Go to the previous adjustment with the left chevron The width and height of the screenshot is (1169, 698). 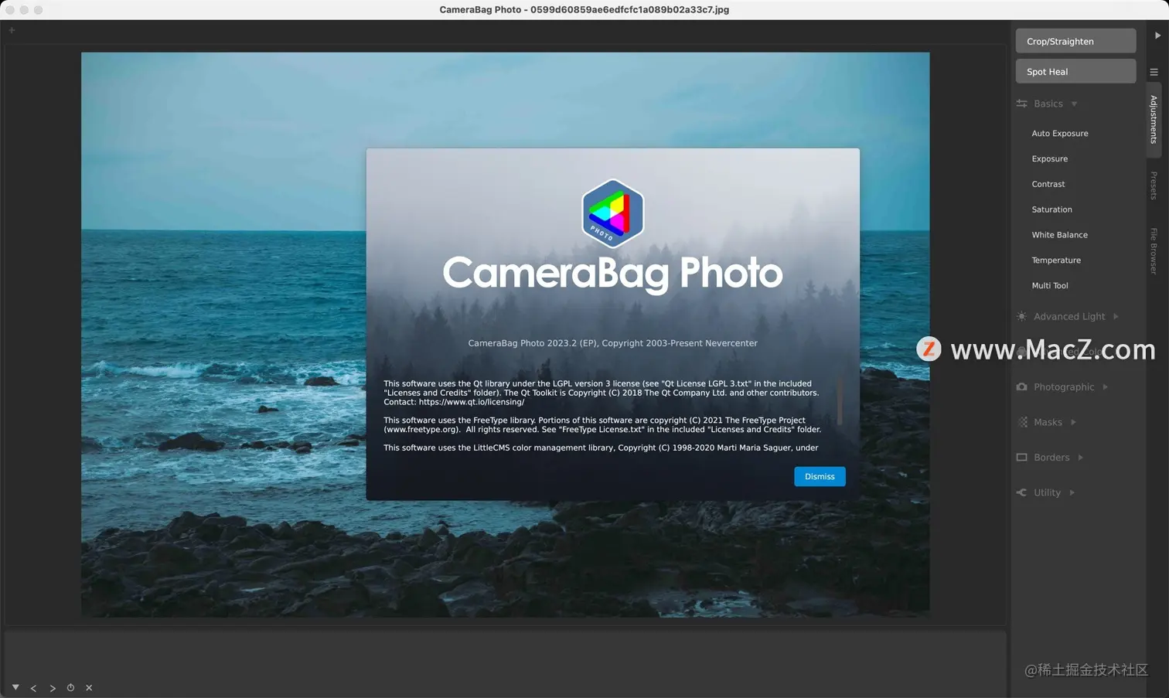click(x=33, y=688)
